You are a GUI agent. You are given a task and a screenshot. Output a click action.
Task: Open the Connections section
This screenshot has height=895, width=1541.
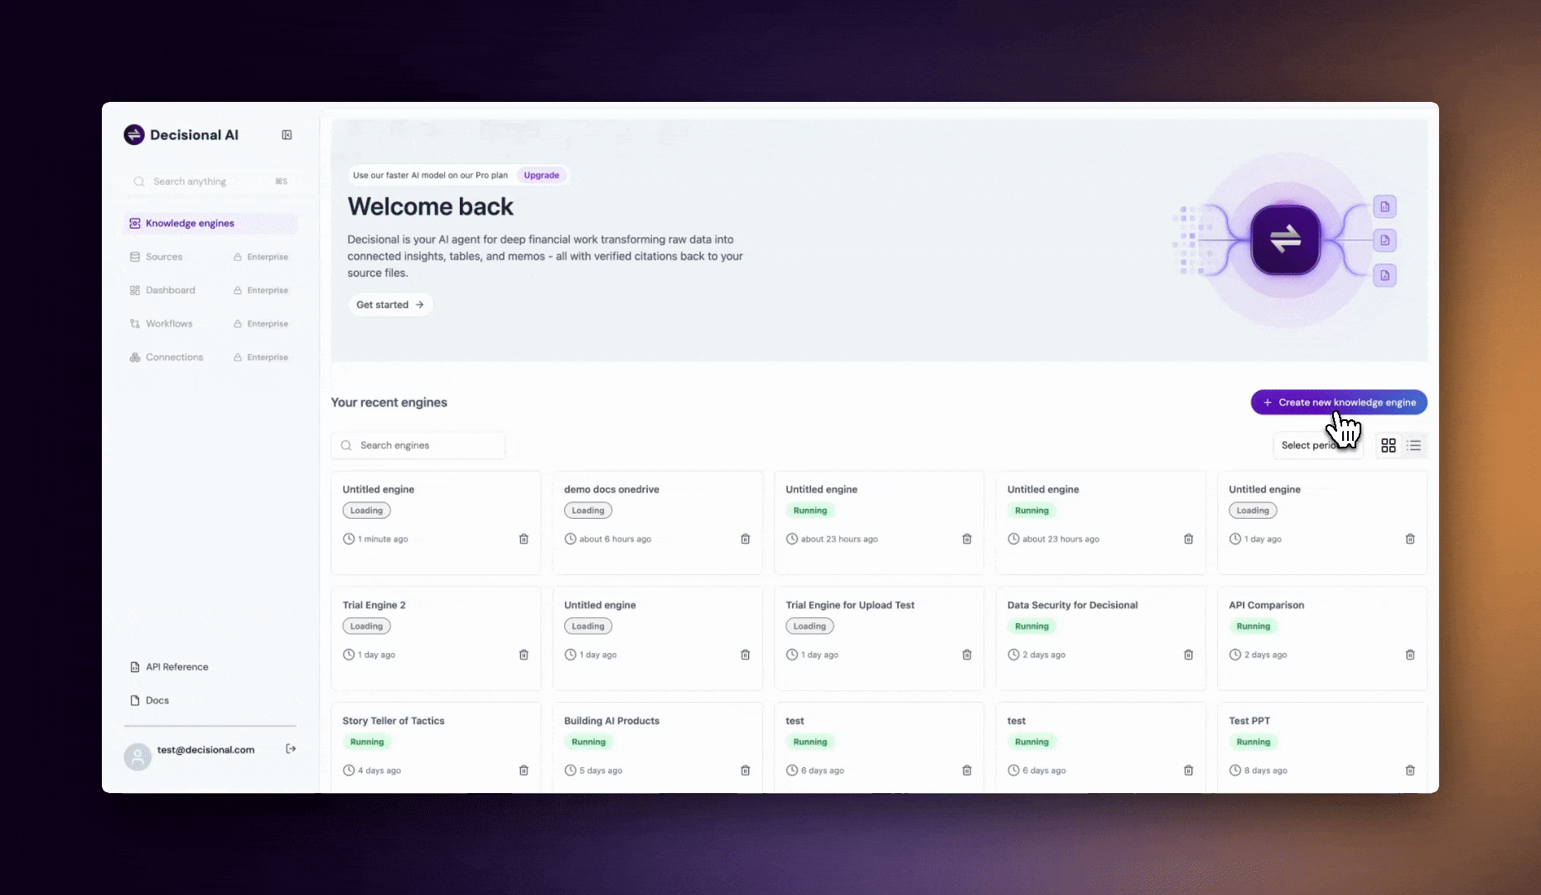(174, 356)
